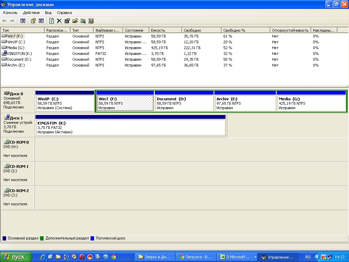This screenshot has width=349, height=262.
Task: Launch Opera from the quick launch bar
Action: click(x=82, y=257)
